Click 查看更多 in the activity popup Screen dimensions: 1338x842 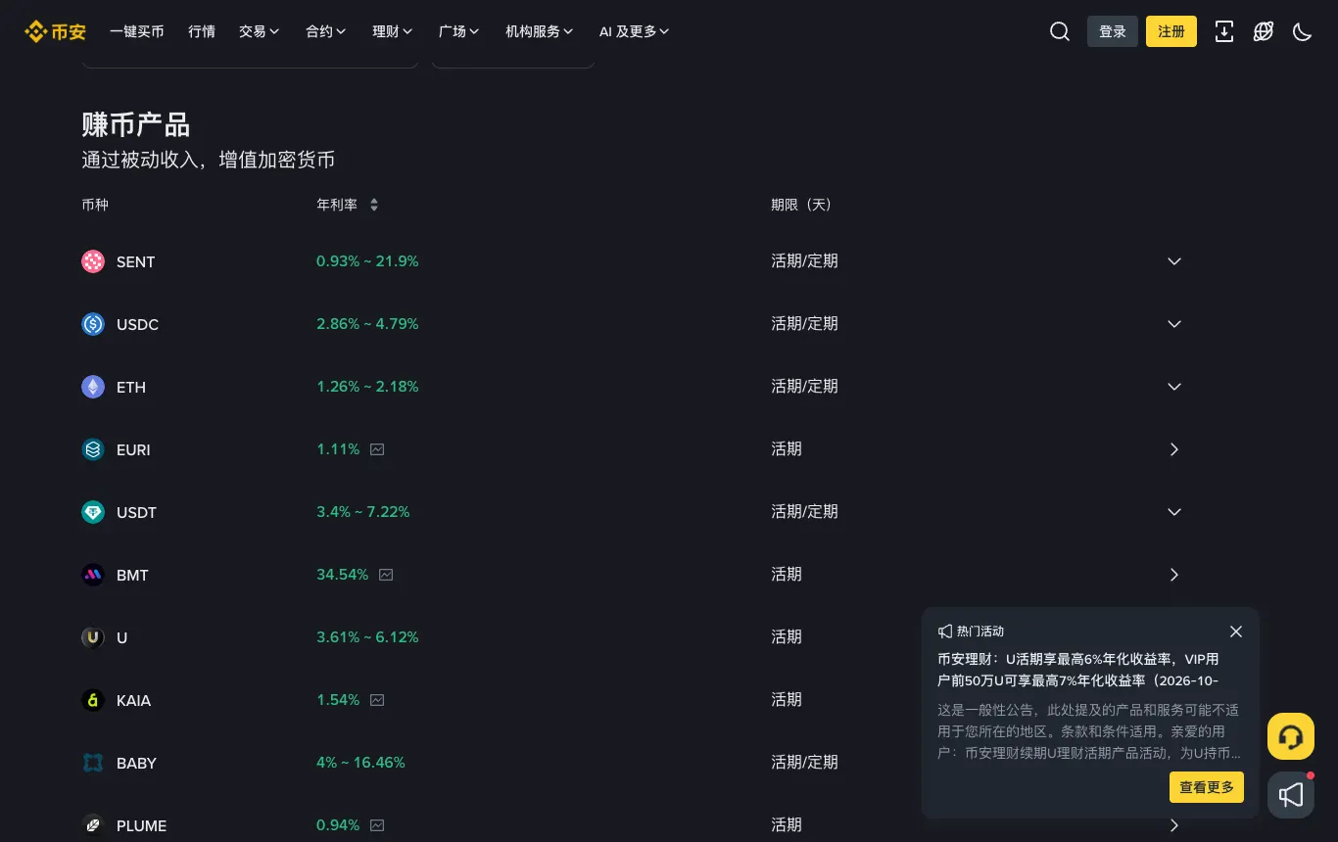pyautogui.click(x=1207, y=787)
